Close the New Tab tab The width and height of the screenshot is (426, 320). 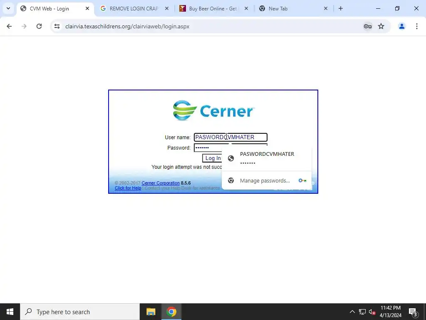pos(326,9)
